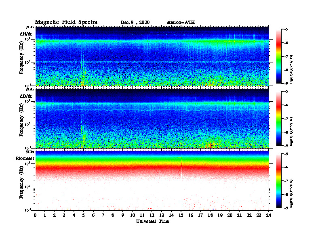The image size is (320, 247).
Task: Click hour "23" on the Universal Time axis
Action: [x=259, y=215]
